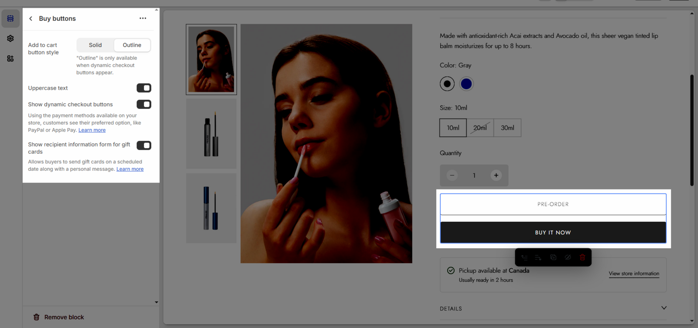This screenshot has width=698, height=328.
Task: Click Remove block button
Action: click(x=59, y=317)
